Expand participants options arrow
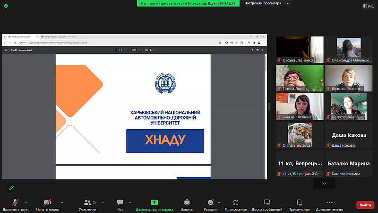378x213 pixels. coord(103,203)
